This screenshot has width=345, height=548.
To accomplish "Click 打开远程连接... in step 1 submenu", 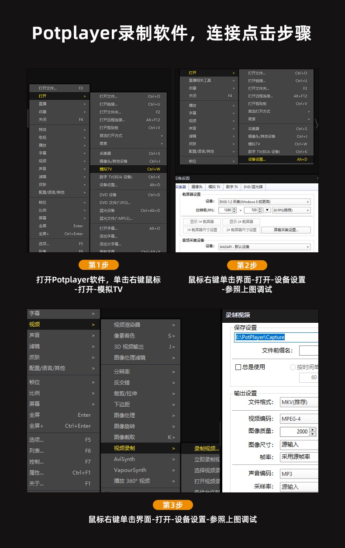I will point(129,120).
